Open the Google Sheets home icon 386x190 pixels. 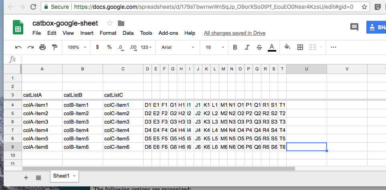click(18, 27)
